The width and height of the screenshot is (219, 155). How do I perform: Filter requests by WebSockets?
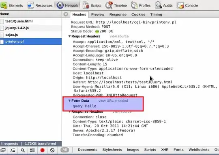coord(199,150)
